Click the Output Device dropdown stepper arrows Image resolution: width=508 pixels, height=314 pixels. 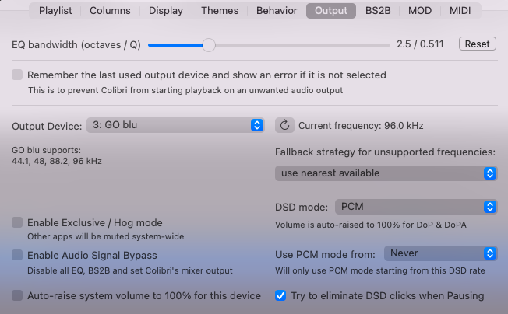pos(257,125)
